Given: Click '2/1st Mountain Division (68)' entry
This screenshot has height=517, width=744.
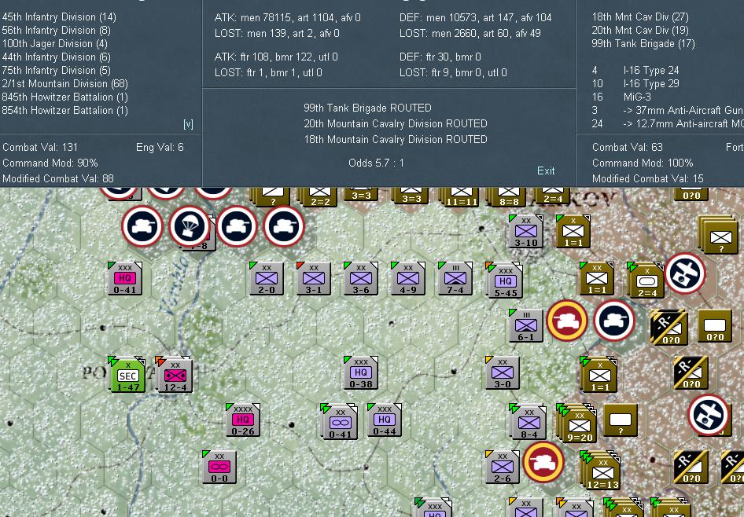Looking at the screenshot, I should pyautogui.click(x=65, y=83).
